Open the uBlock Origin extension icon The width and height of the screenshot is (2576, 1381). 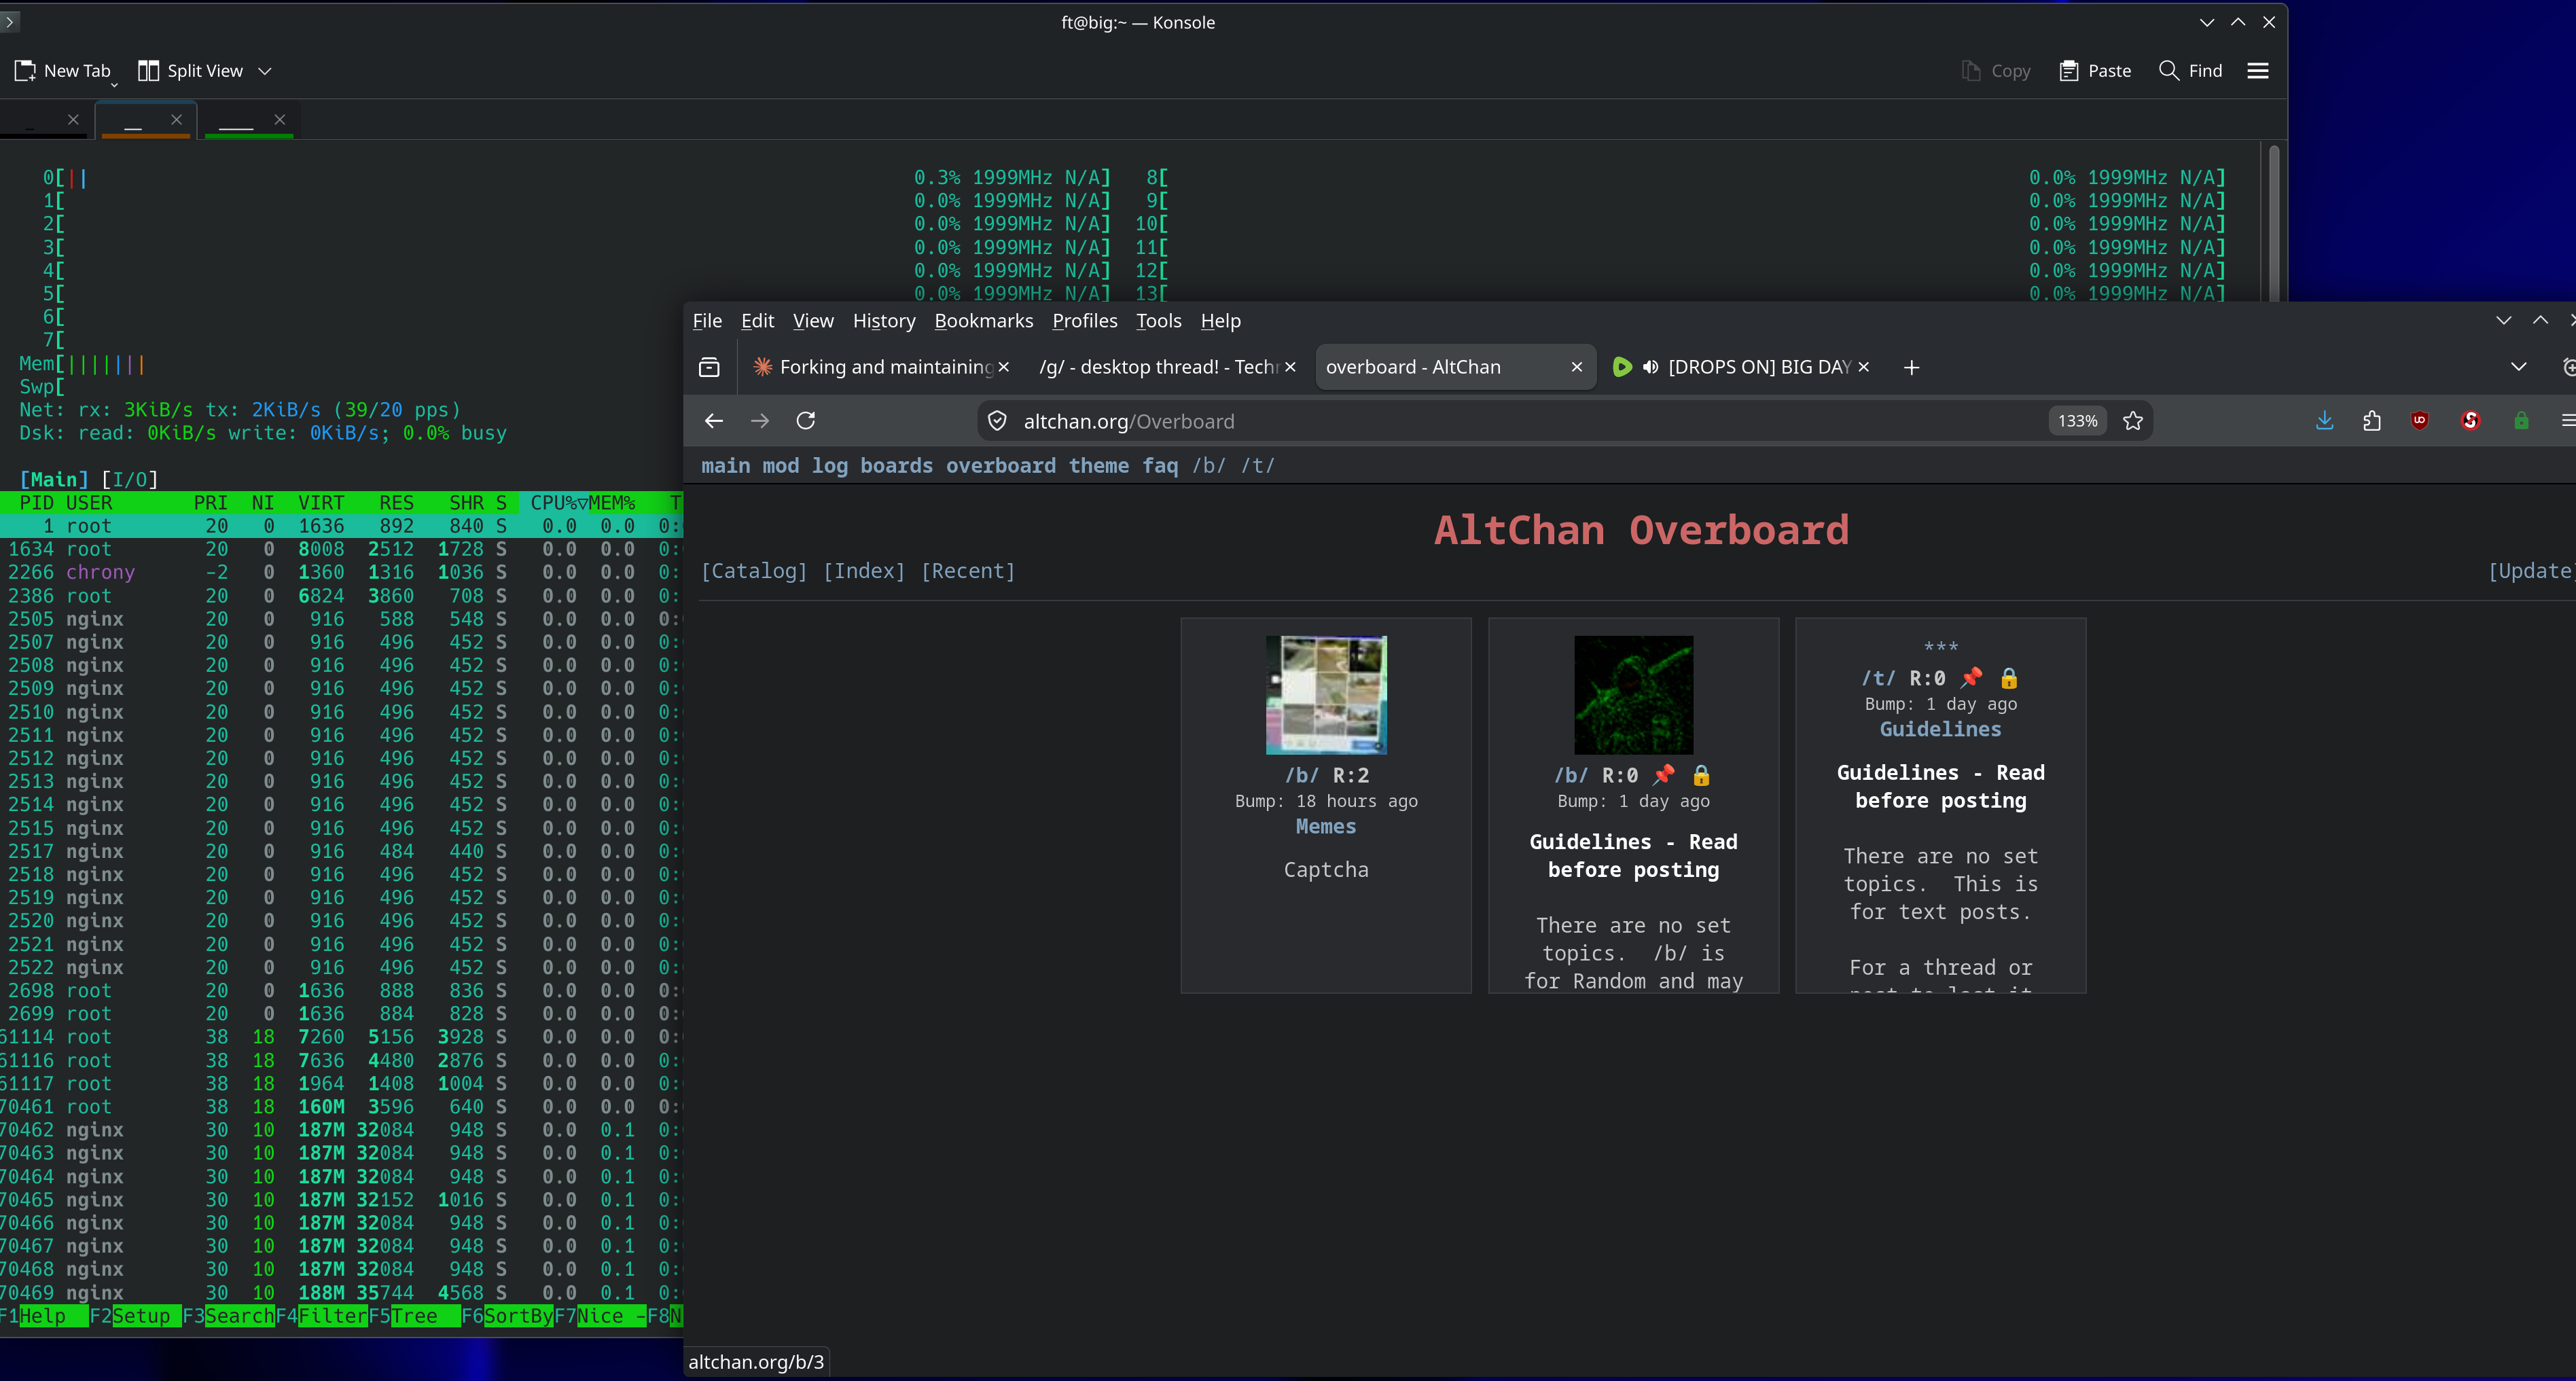(2420, 421)
